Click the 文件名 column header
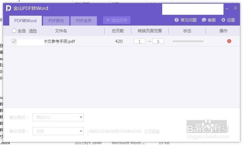 click(61, 31)
